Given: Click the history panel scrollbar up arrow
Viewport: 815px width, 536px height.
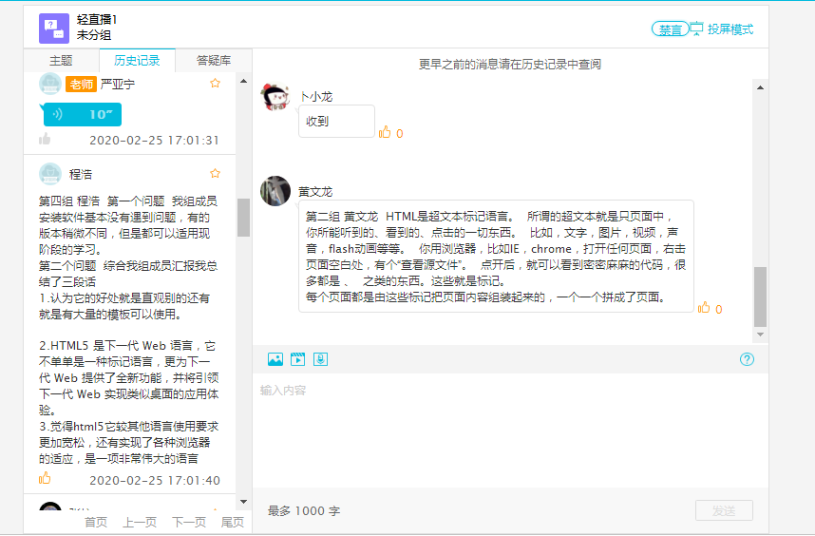Looking at the screenshot, I should point(243,83).
